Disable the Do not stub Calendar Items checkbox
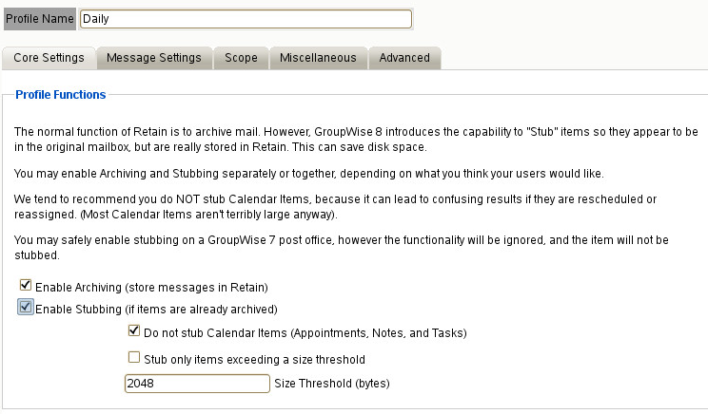The image size is (708, 414). click(x=134, y=332)
